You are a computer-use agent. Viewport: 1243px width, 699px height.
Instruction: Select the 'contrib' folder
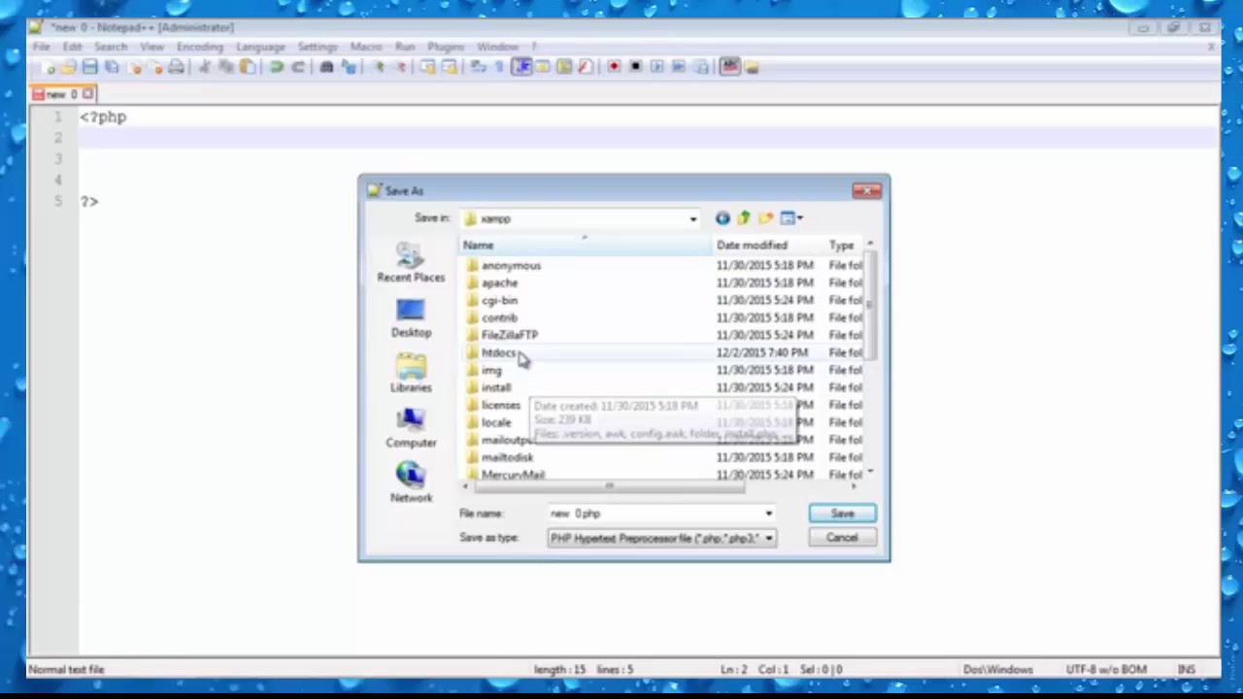[x=499, y=317]
